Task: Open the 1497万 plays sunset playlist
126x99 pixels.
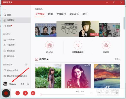Action: (x=107, y=76)
